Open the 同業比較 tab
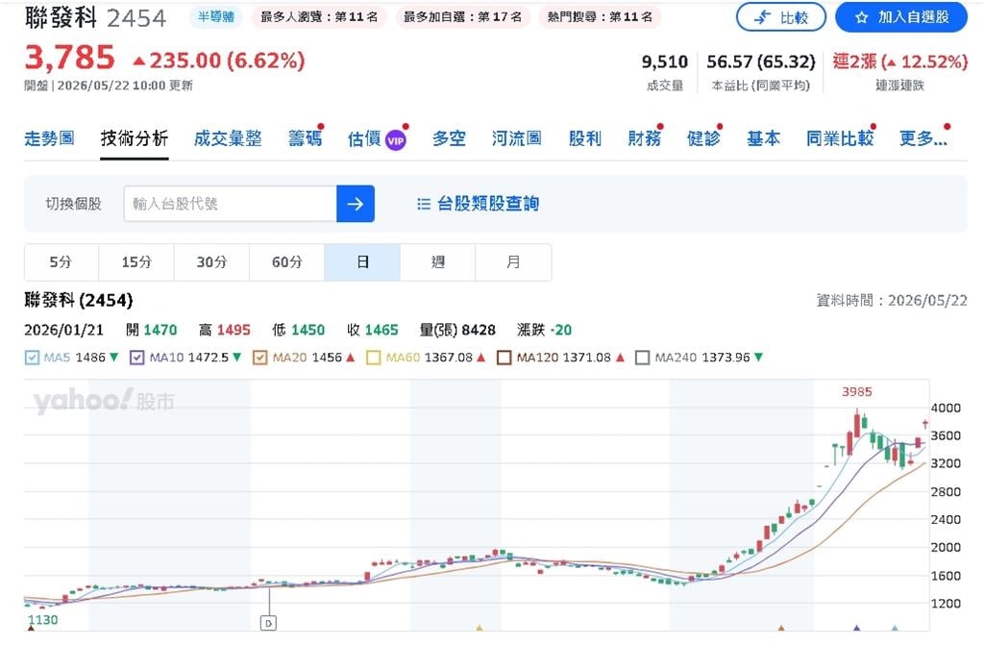Viewport: 984px width, 645px height. 840,138
